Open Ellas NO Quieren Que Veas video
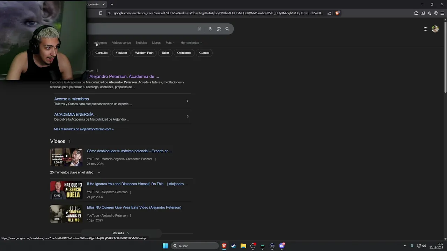The width and height of the screenshot is (447, 251). [134, 207]
